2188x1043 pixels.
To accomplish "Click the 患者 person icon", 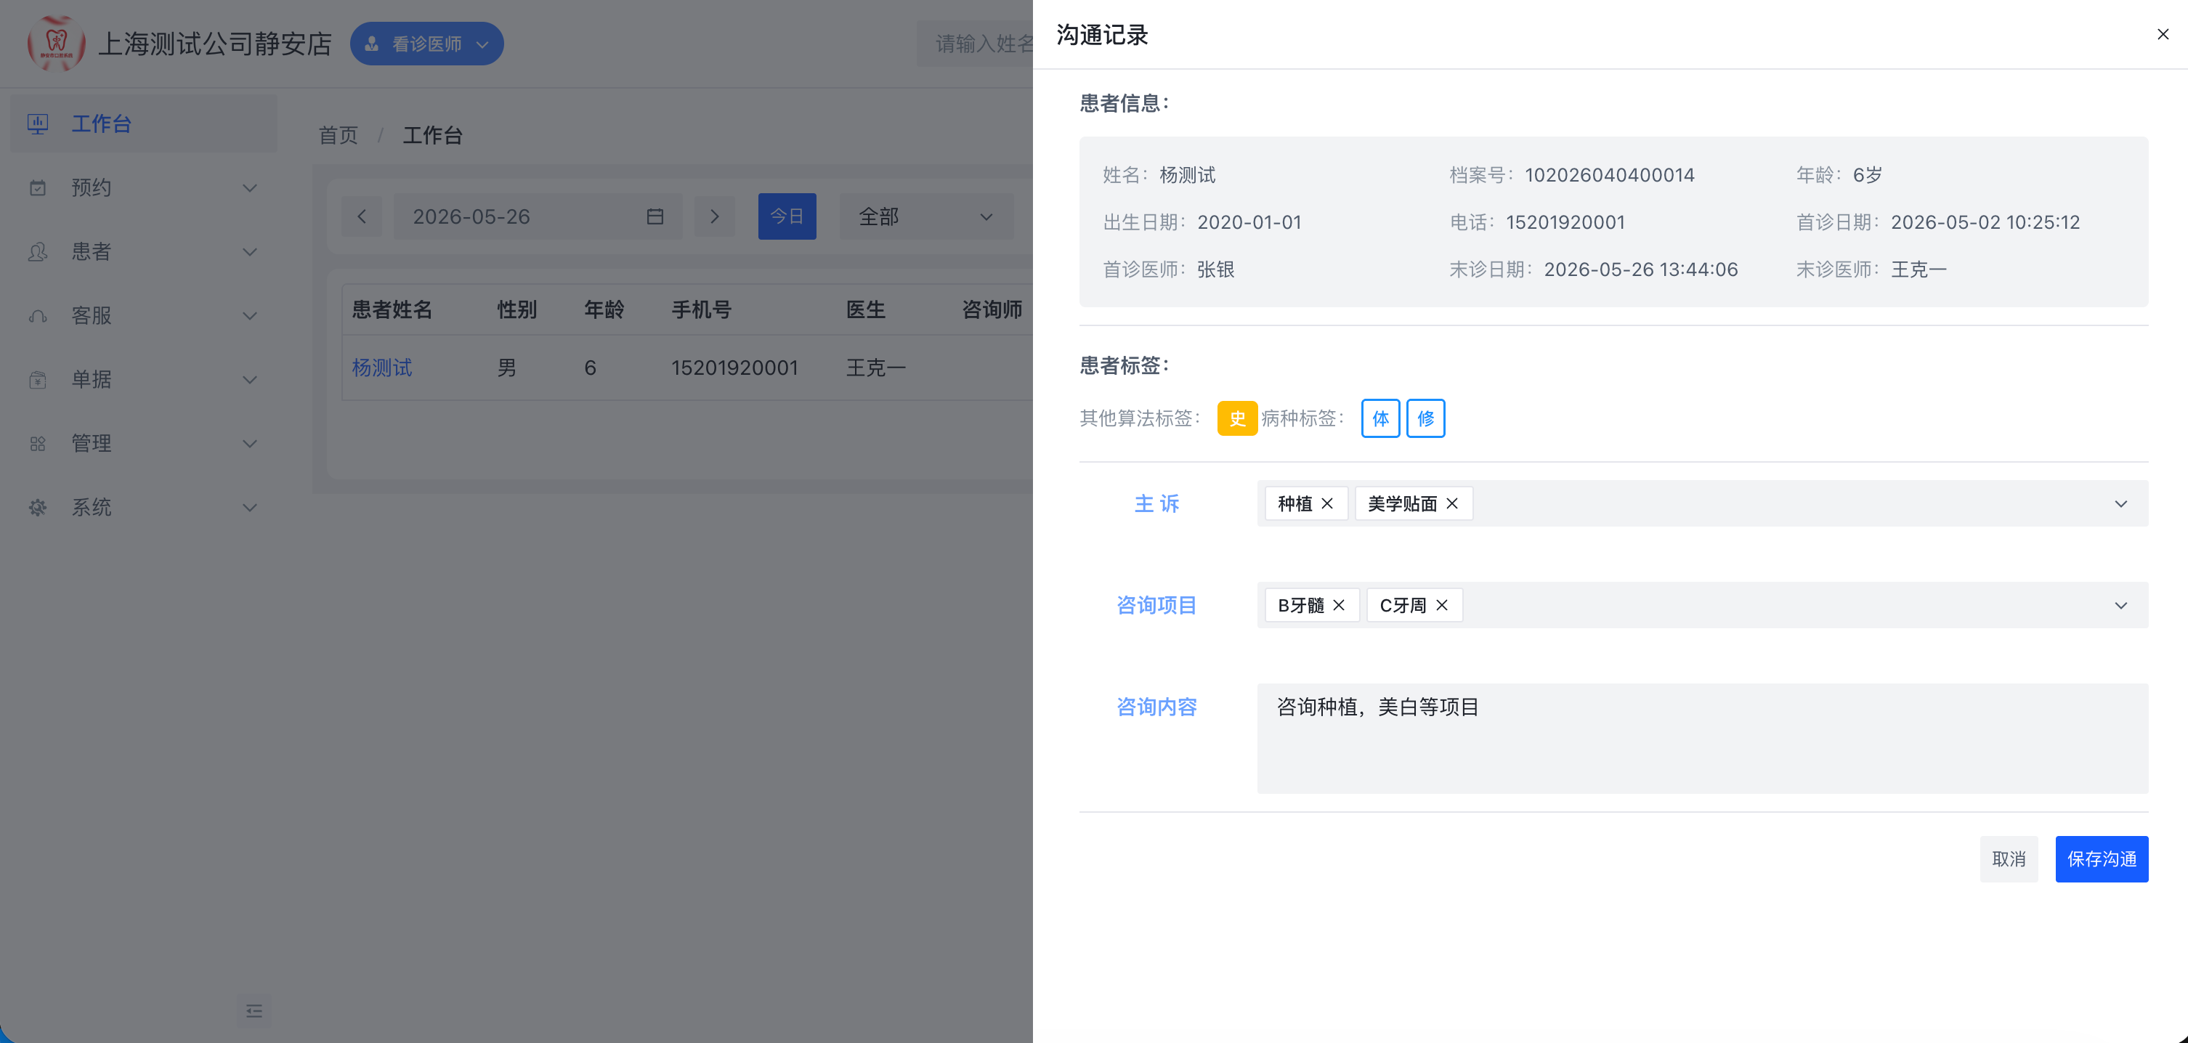I will click(37, 251).
